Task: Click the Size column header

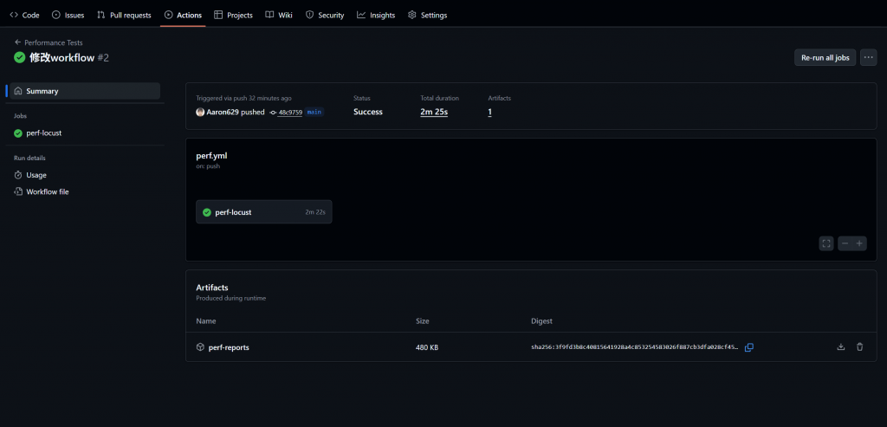Action: [423, 321]
